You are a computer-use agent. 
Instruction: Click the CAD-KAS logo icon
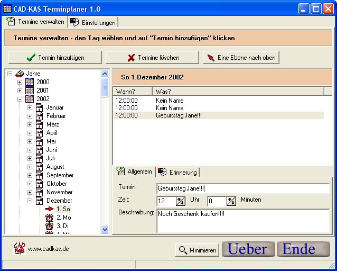(19, 248)
